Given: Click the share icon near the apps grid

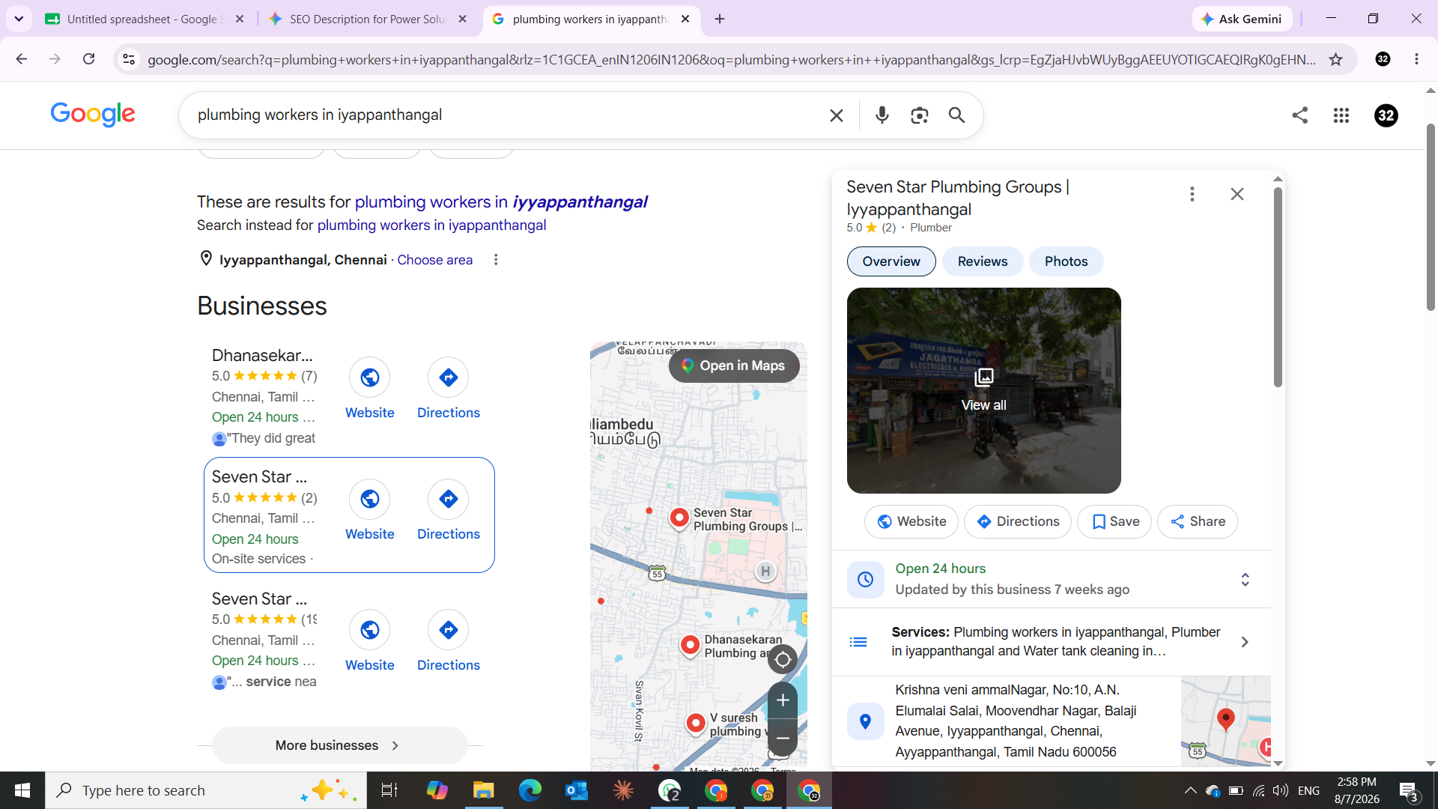Looking at the screenshot, I should coord(1300,115).
